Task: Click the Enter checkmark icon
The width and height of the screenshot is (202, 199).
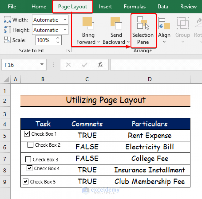Action: pos(85,65)
